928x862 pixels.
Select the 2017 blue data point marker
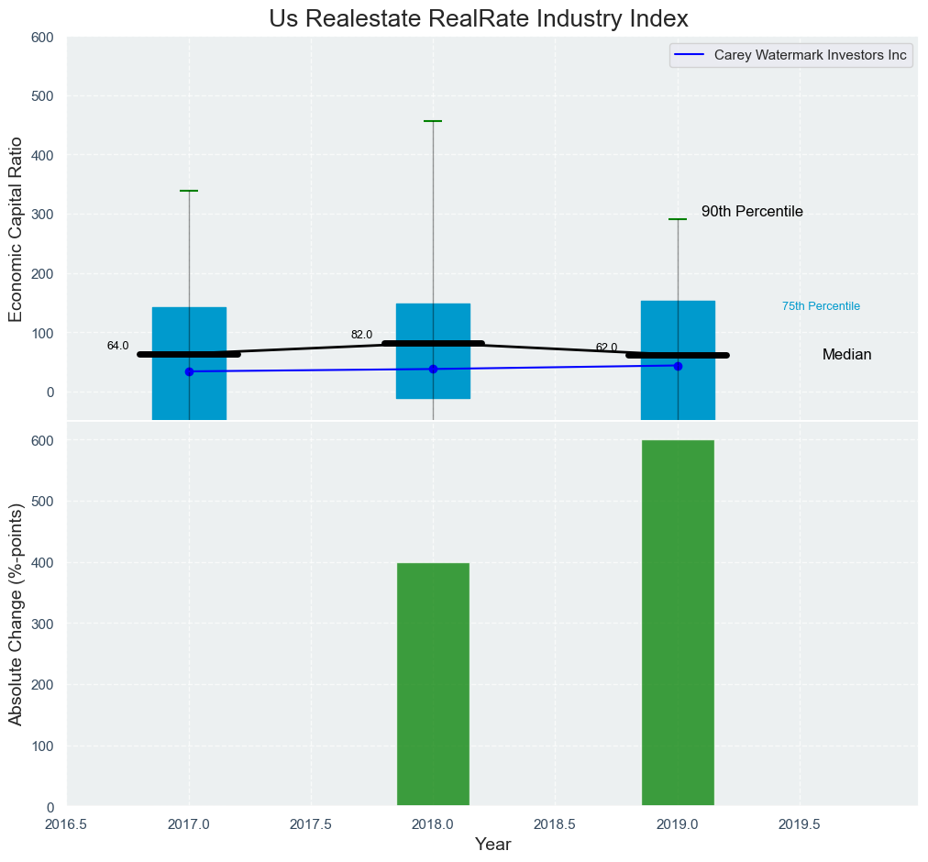pyautogui.click(x=189, y=371)
